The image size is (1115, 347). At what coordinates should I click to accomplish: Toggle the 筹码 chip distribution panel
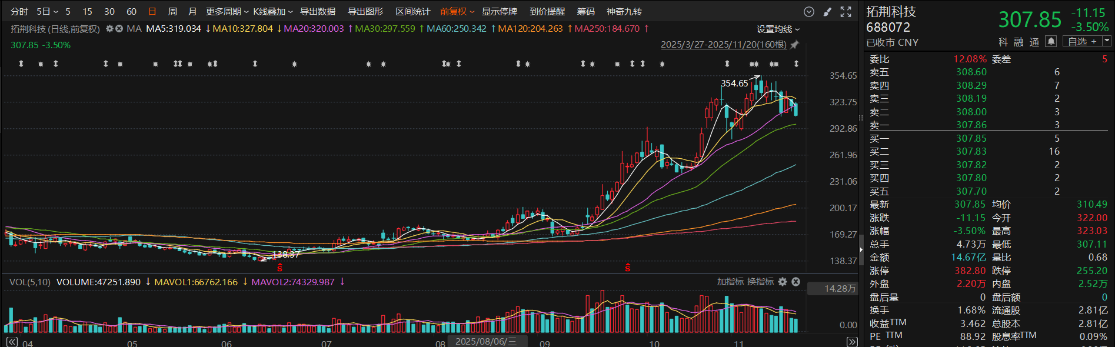tap(585, 12)
